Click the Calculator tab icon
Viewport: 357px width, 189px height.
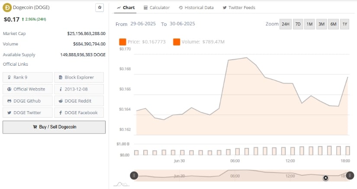(x=145, y=8)
